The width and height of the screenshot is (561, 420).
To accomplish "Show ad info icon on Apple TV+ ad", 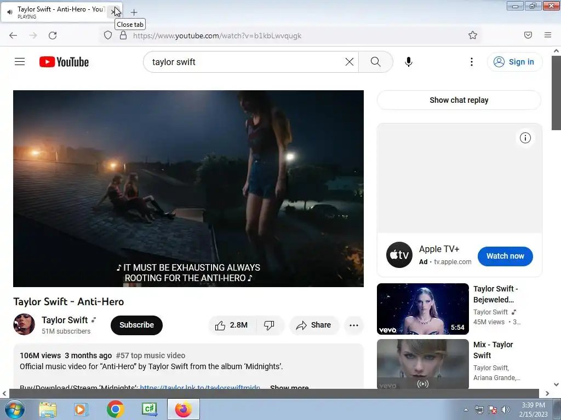I will tap(525, 138).
